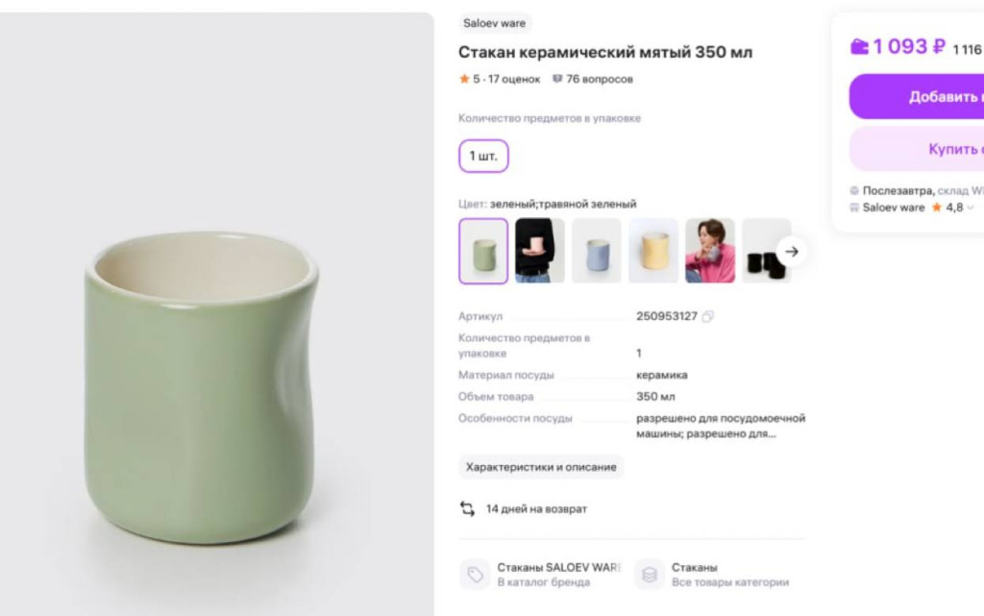984x616 pixels.
Task: Open the 76 вопросов link
Action: click(x=600, y=79)
